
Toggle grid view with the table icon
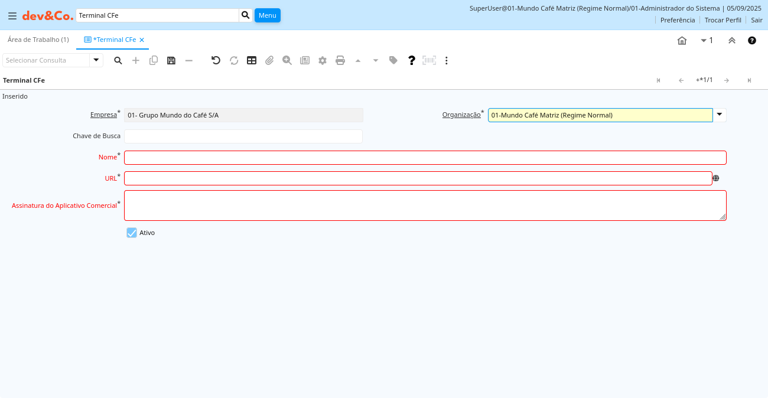(x=252, y=60)
